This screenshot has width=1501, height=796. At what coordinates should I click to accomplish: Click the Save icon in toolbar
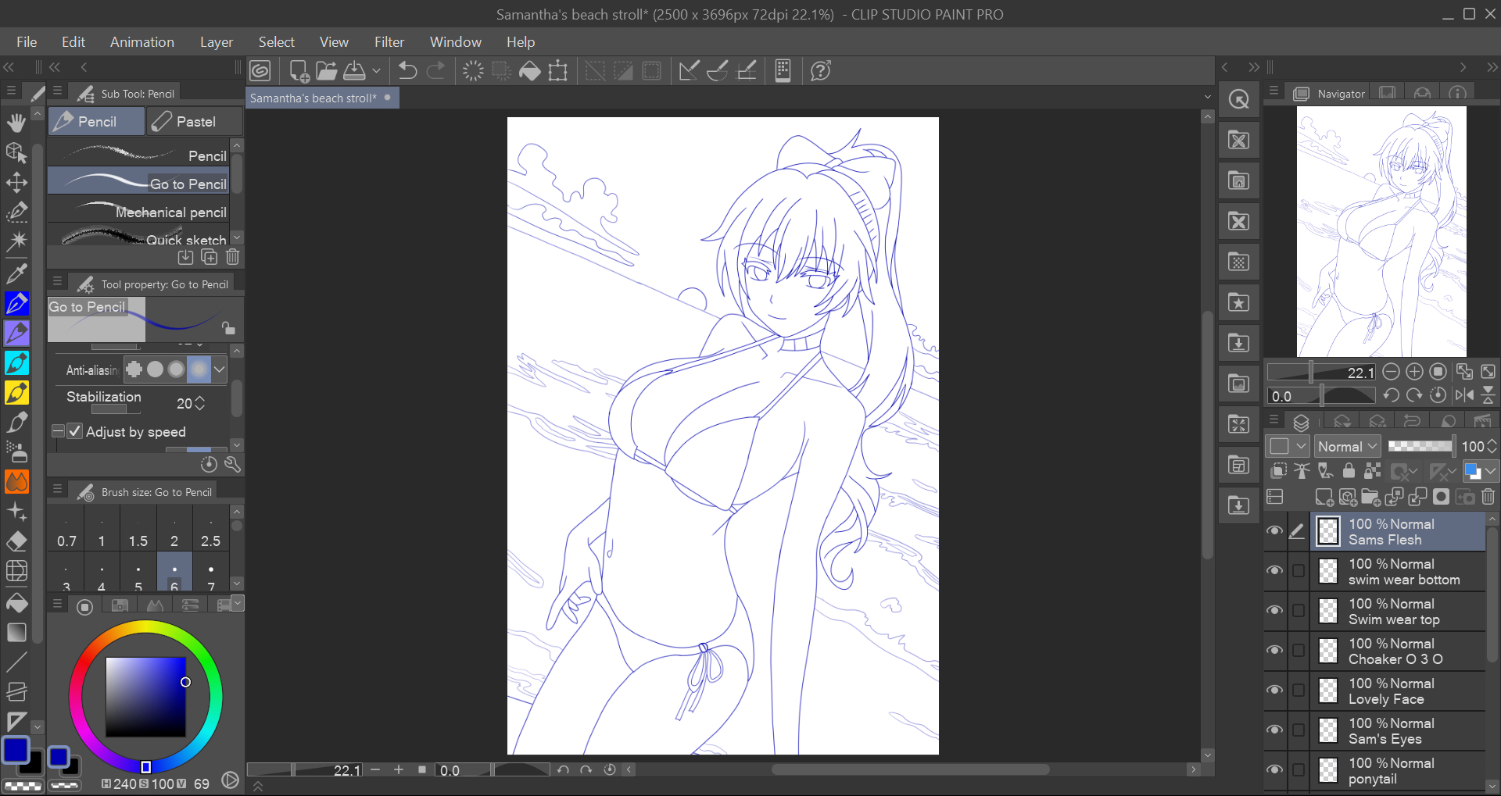tap(354, 71)
